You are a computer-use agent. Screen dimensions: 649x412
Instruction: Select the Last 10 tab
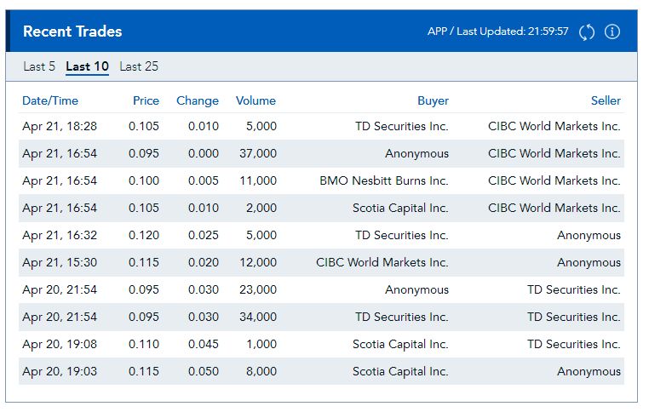87,66
